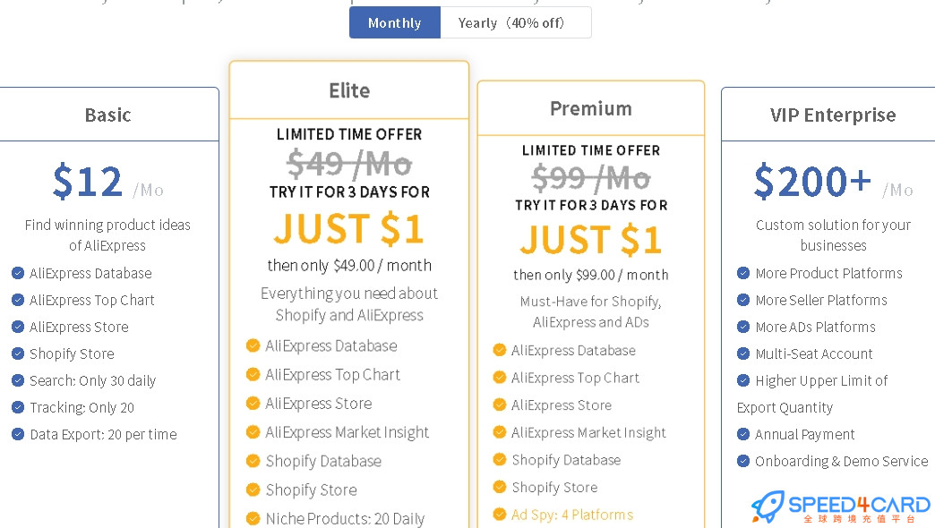Click the Premium plan title
The image size is (935, 528).
(591, 108)
